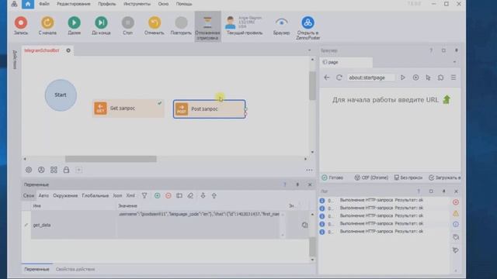The image size is (497, 279).
Task: Add variable with green plus icon
Action: coord(157,196)
